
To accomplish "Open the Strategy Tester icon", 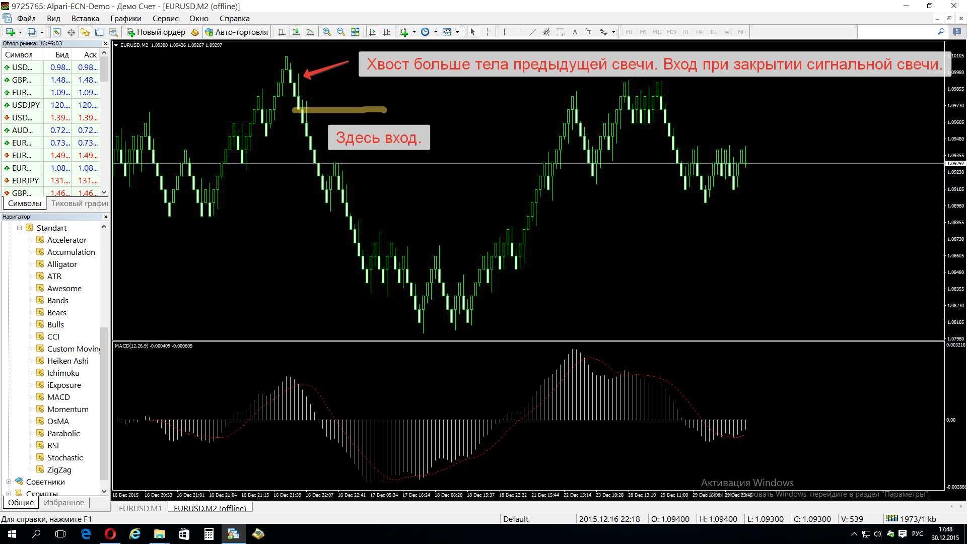I will [114, 32].
